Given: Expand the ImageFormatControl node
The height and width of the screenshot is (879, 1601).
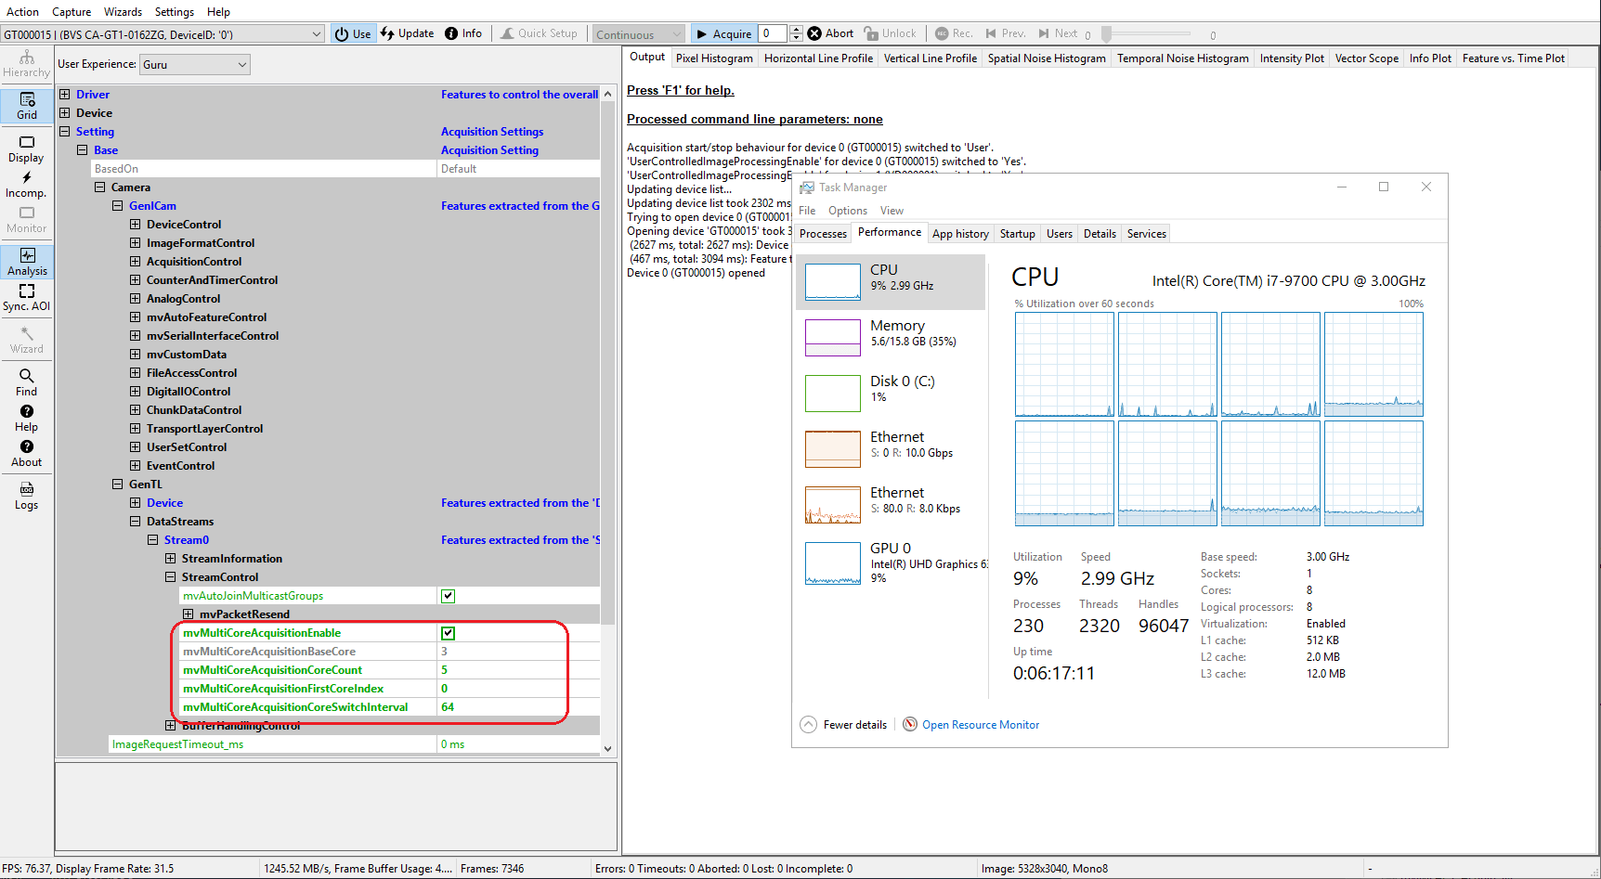Looking at the screenshot, I should (135, 242).
